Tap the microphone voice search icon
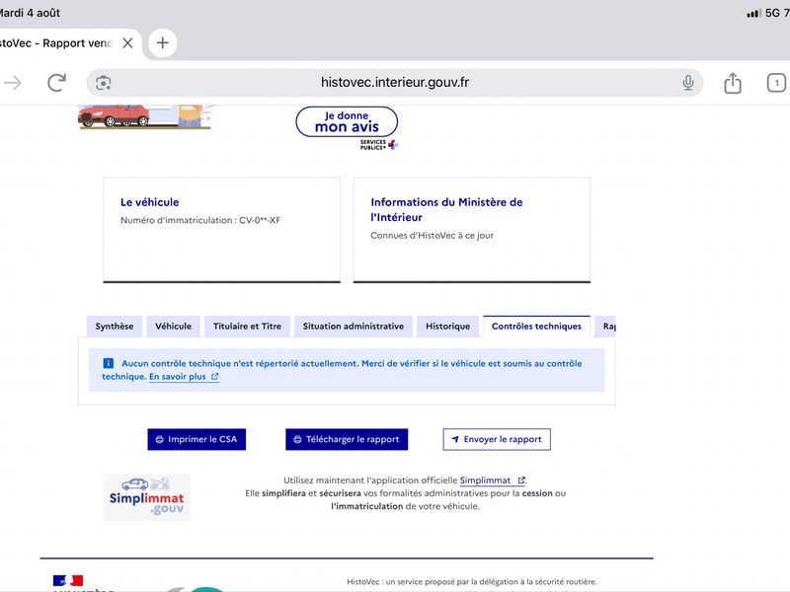 pyautogui.click(x=687, y=83)
